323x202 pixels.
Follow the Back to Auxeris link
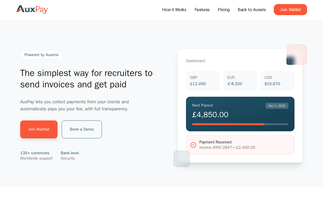(252, 10)
